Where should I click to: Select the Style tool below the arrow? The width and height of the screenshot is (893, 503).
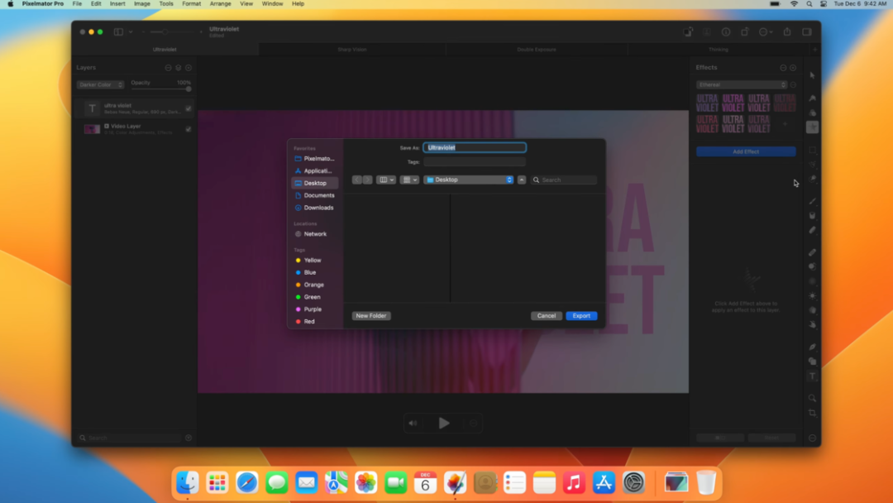pyautogui.click(x=812, y=98)
